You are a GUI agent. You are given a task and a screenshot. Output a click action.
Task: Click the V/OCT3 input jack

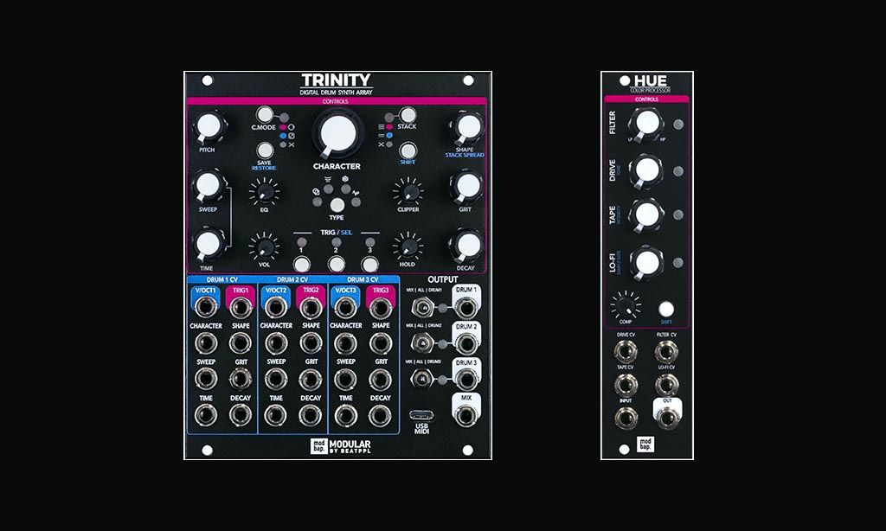click(345, 307)
